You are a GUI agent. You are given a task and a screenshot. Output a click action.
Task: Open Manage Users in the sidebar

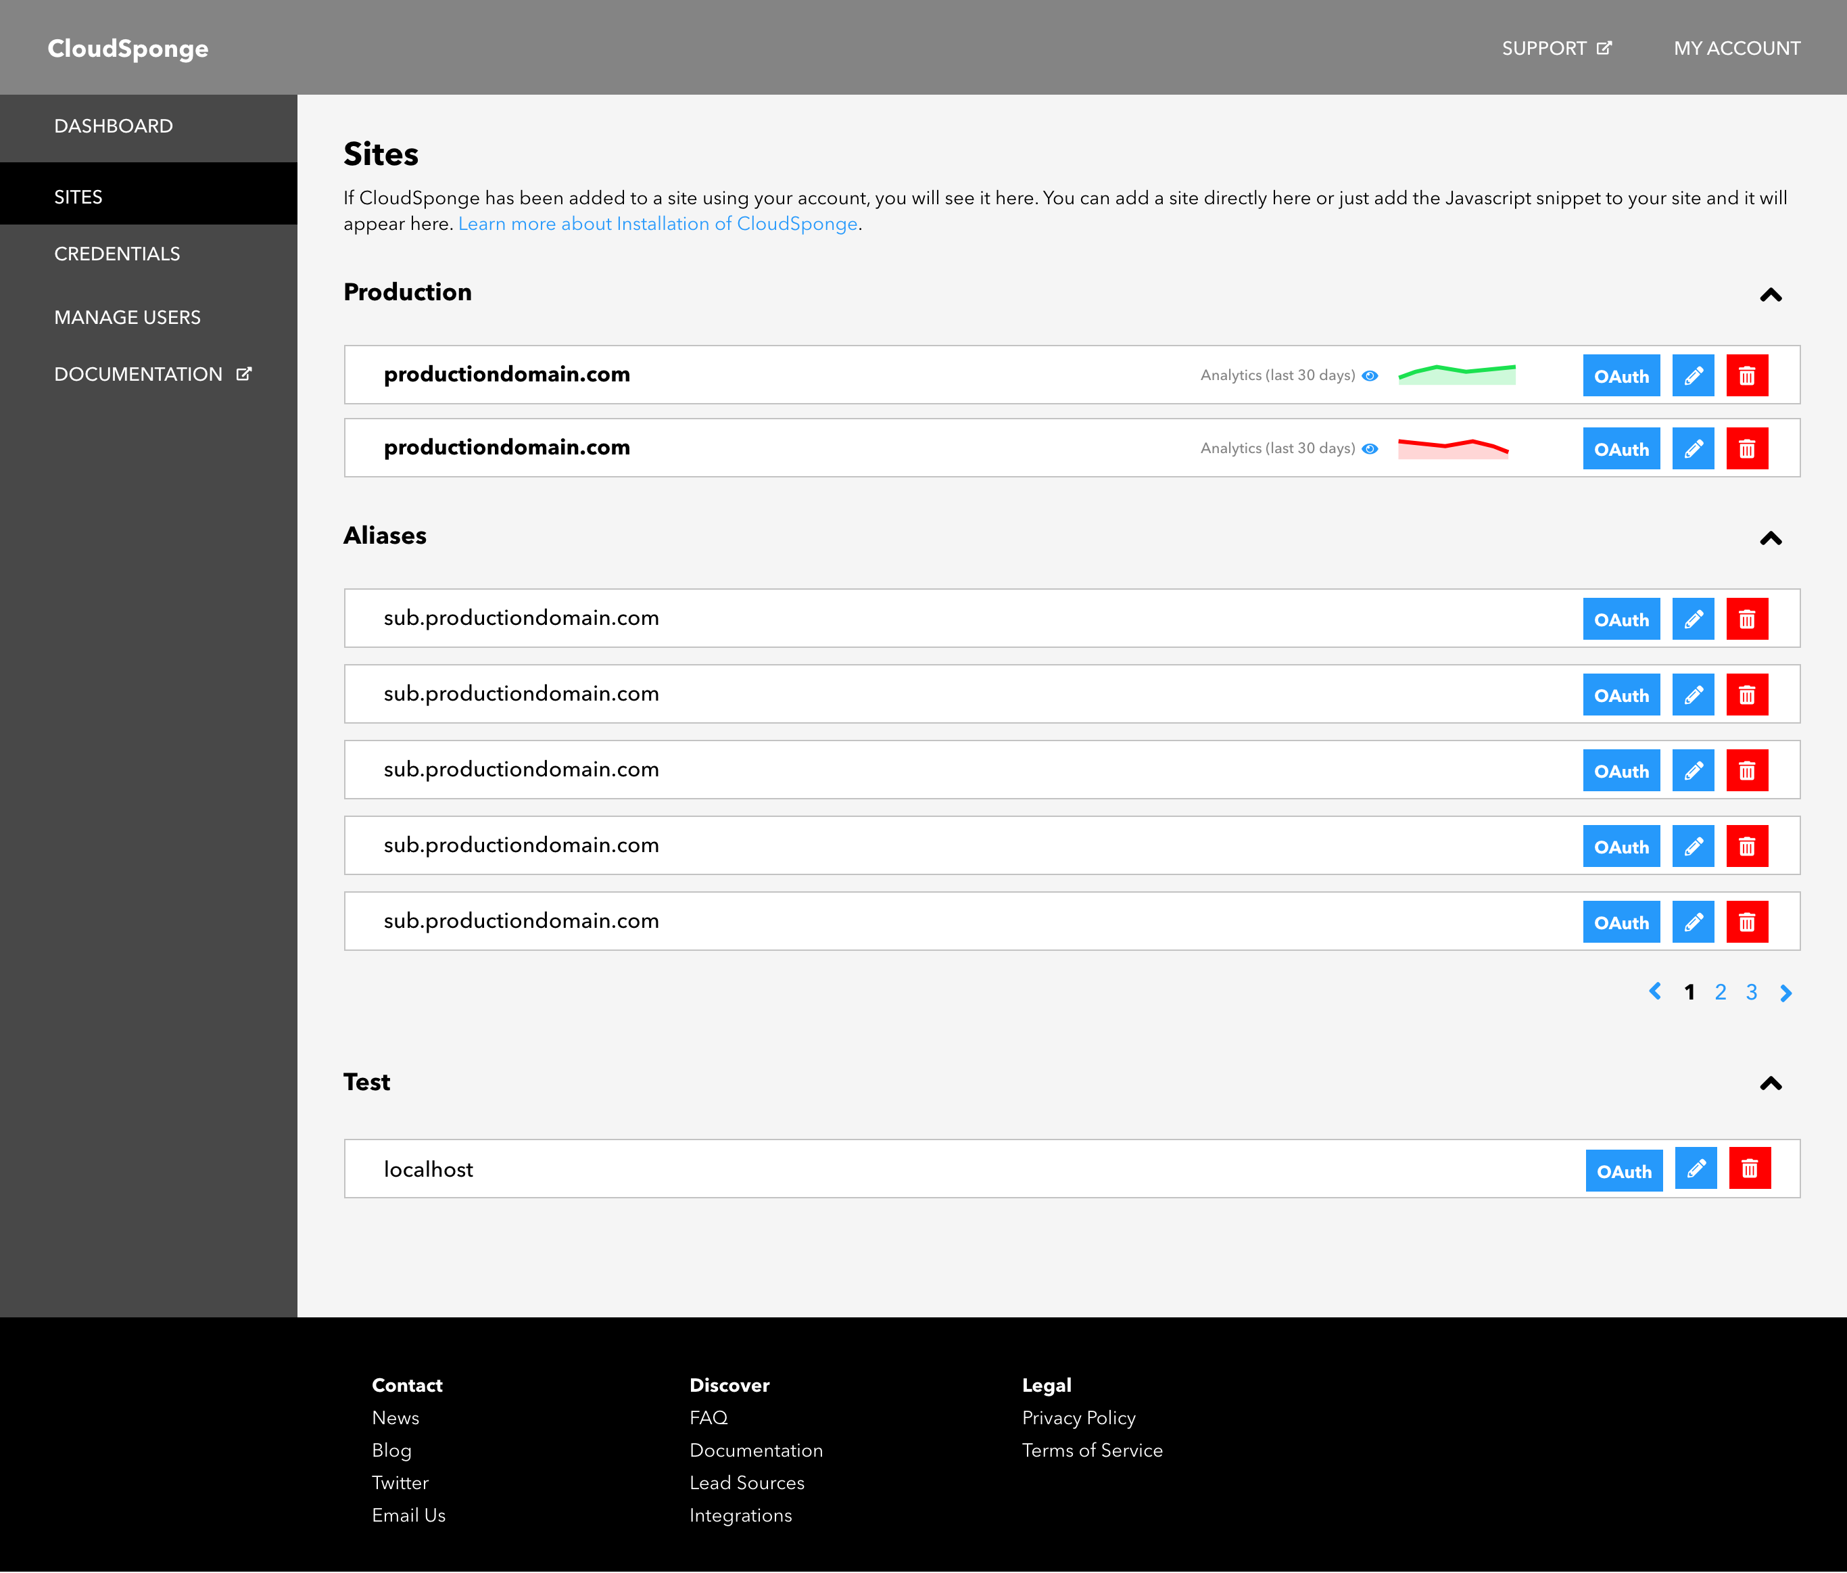pos(128,317)
